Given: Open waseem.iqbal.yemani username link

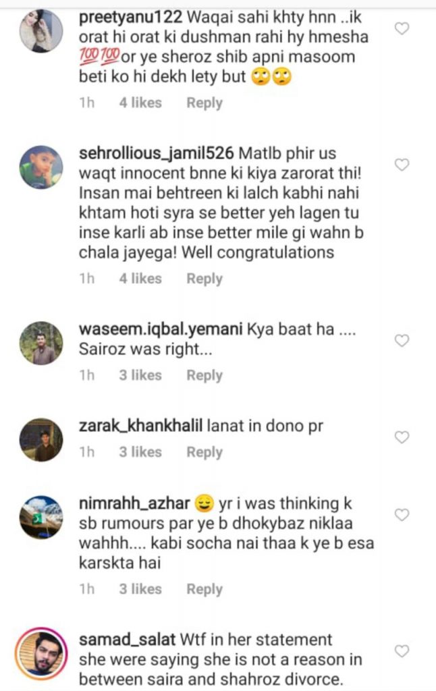Looking at the screenshot, I should coord(161,329).
